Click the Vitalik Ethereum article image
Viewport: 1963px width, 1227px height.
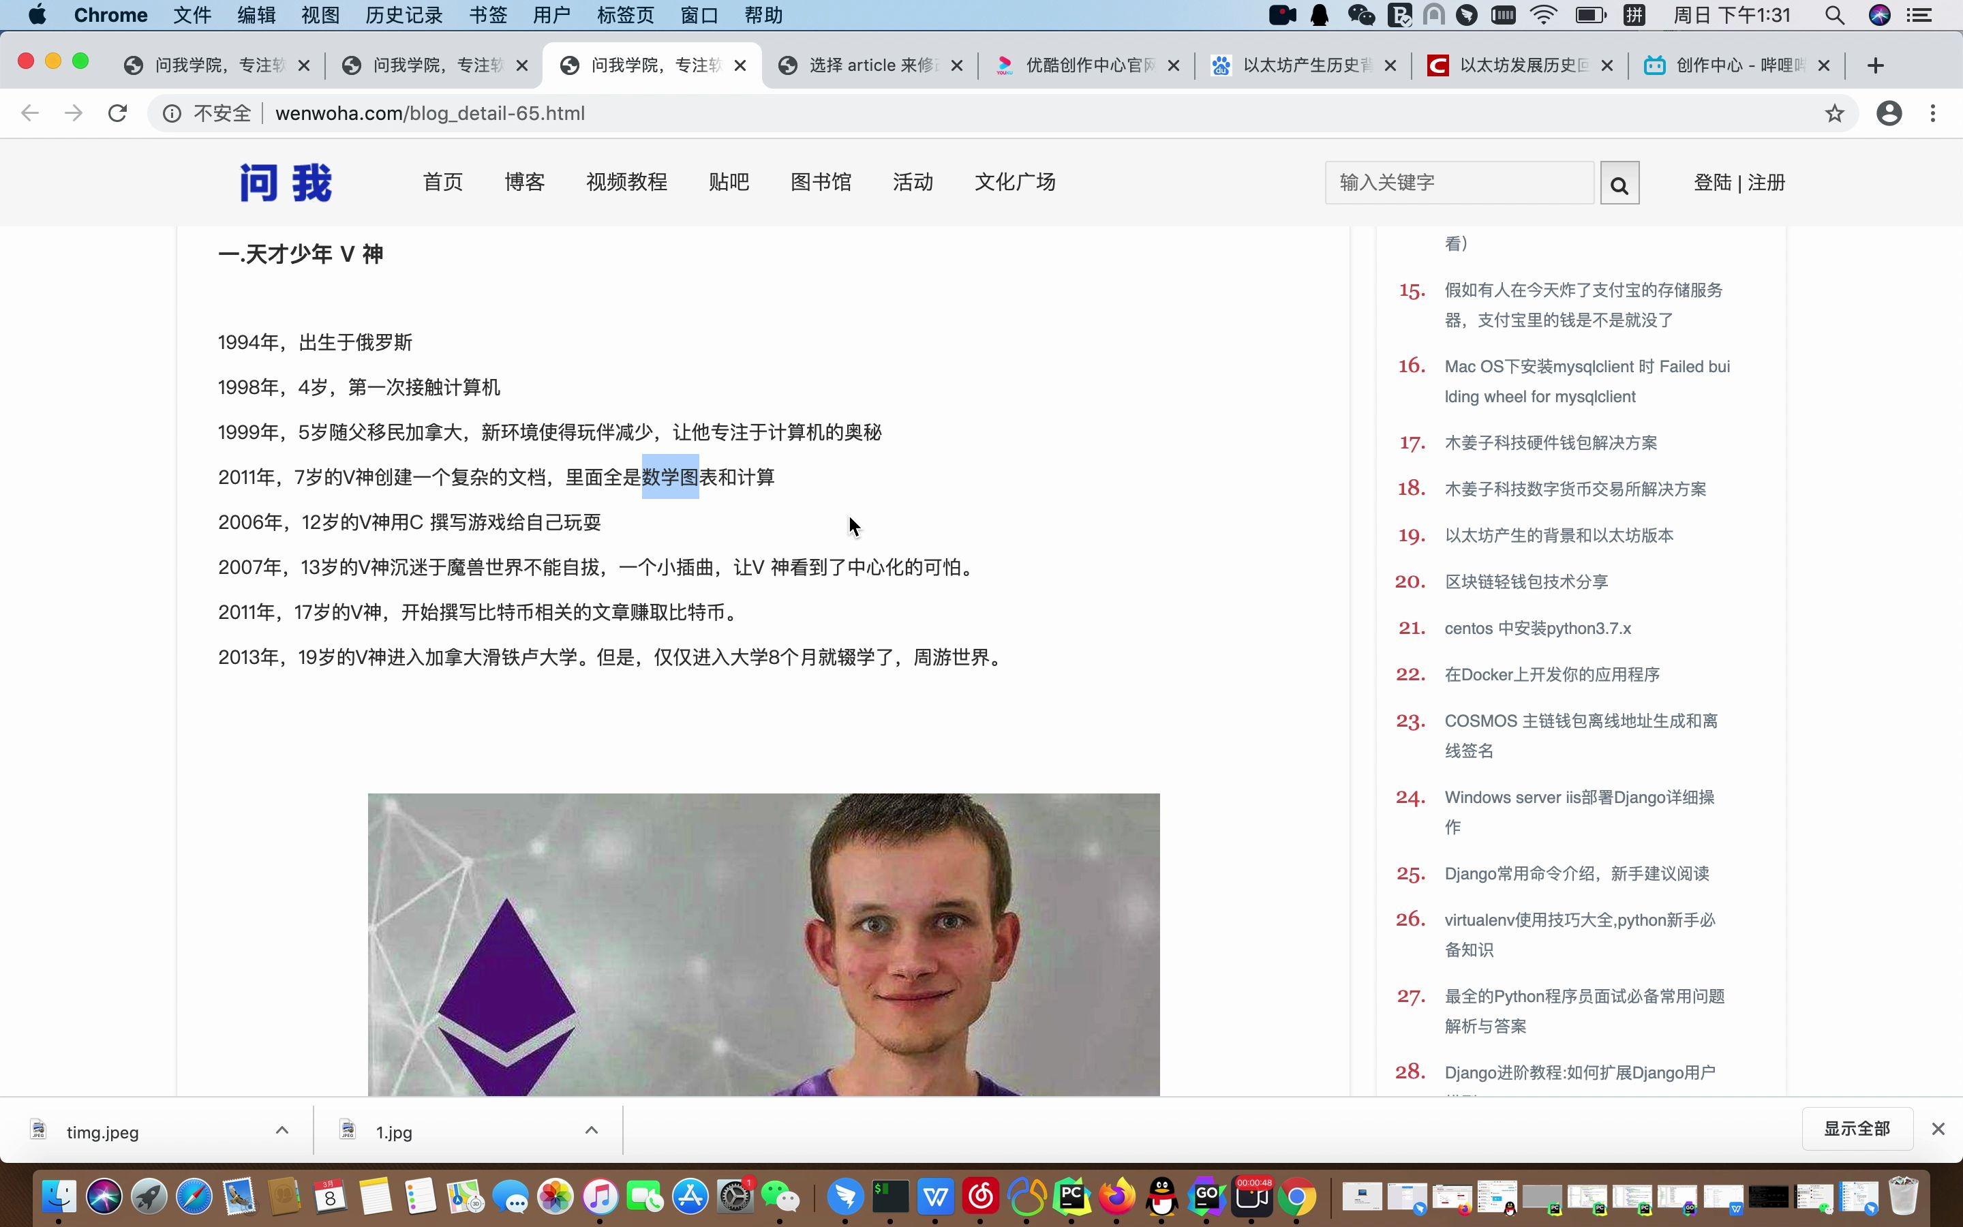tap(763, 945)
